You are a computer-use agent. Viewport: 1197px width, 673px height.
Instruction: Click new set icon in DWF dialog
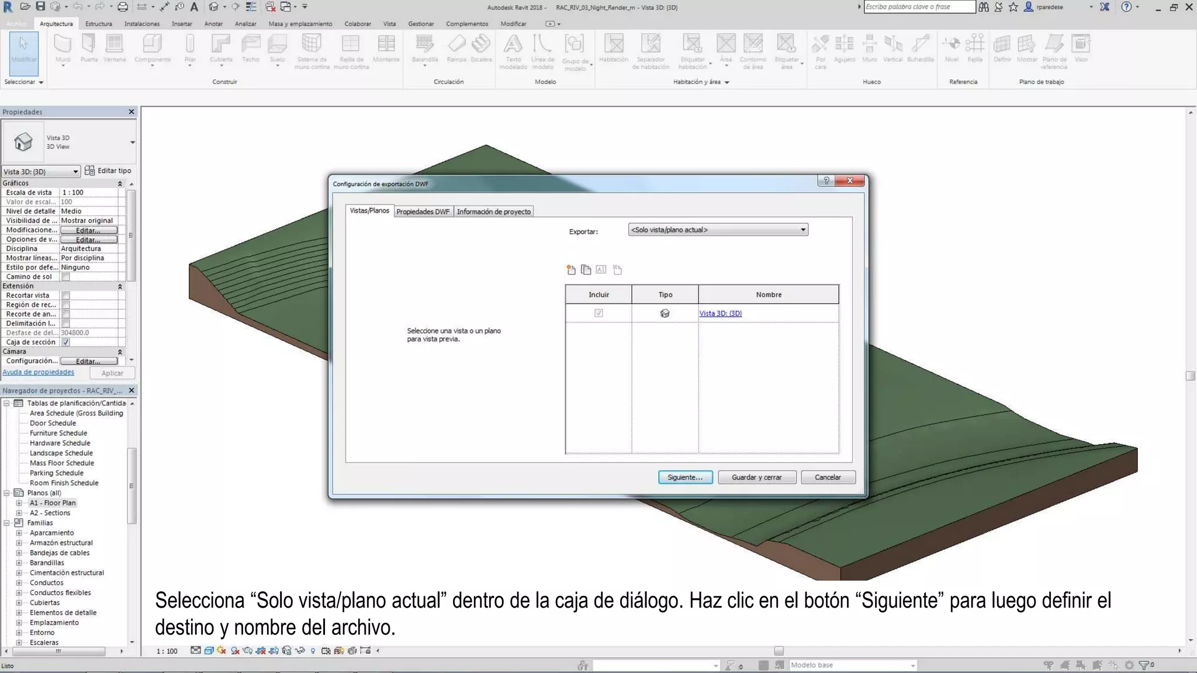tap(571, 269)
